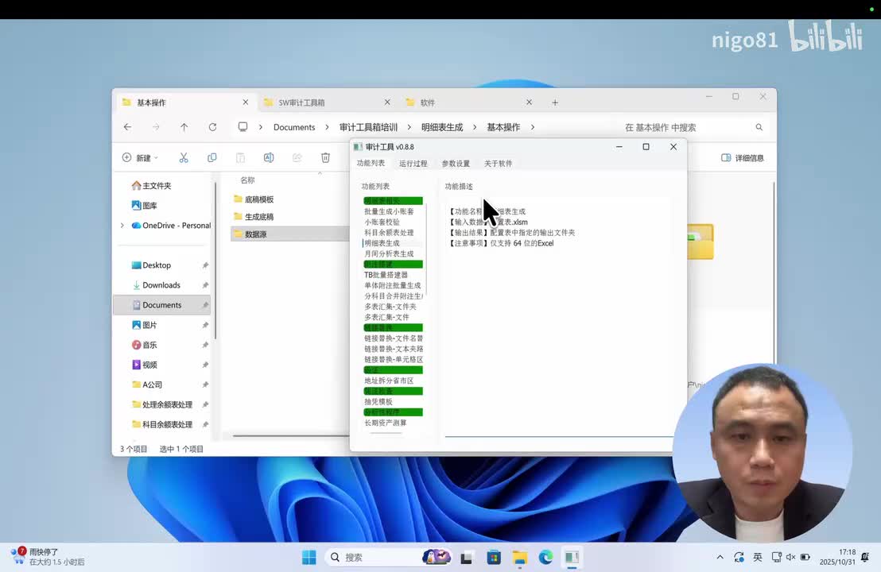
Task: Expand the OneDrive - Personal tree node
Action: point(122,226)
